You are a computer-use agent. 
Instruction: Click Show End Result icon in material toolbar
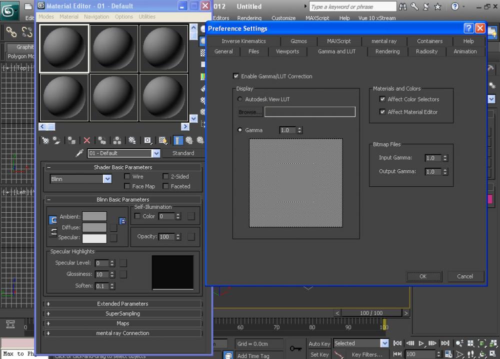178,141
